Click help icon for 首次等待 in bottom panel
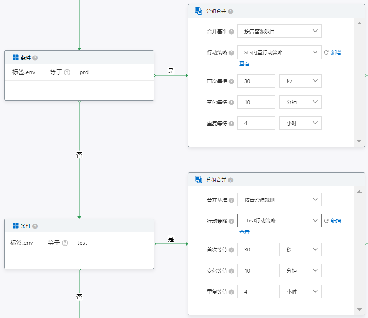368x318 pixels. tap(231, 250)
